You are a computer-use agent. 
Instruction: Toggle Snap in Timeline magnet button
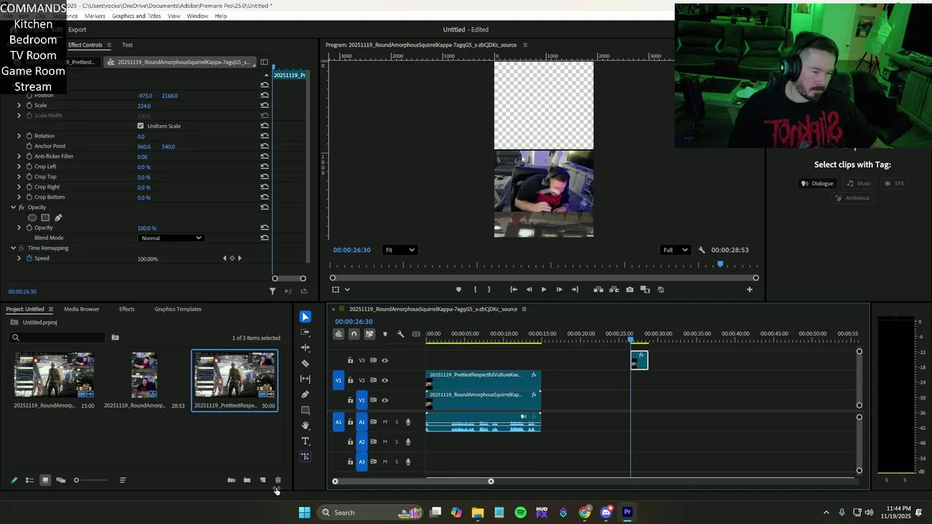click(x=354, y=334)
